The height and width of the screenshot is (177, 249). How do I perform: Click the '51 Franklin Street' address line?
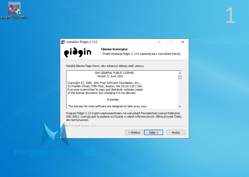point(105,86)
